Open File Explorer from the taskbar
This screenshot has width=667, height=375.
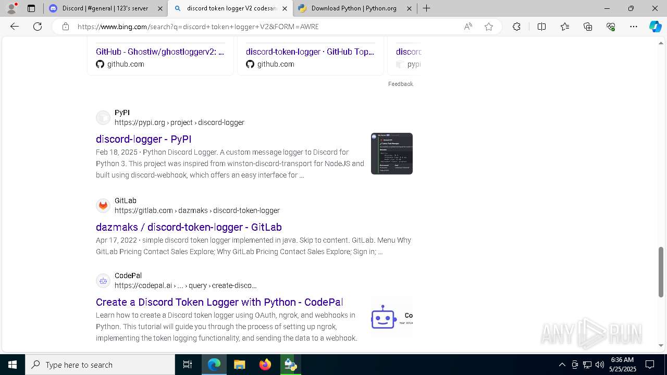(239, 365)
